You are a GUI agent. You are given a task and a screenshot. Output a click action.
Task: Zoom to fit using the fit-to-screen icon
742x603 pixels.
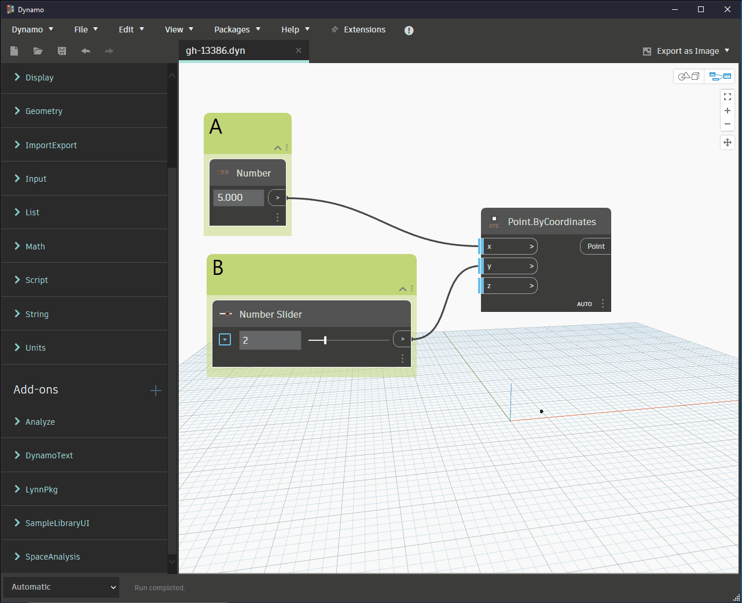tap(728, 96)
